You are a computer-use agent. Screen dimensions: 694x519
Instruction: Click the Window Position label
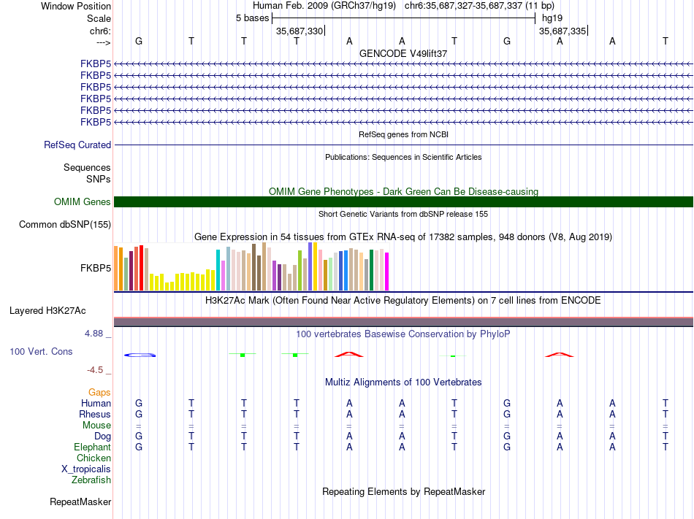tap(76, 6)
